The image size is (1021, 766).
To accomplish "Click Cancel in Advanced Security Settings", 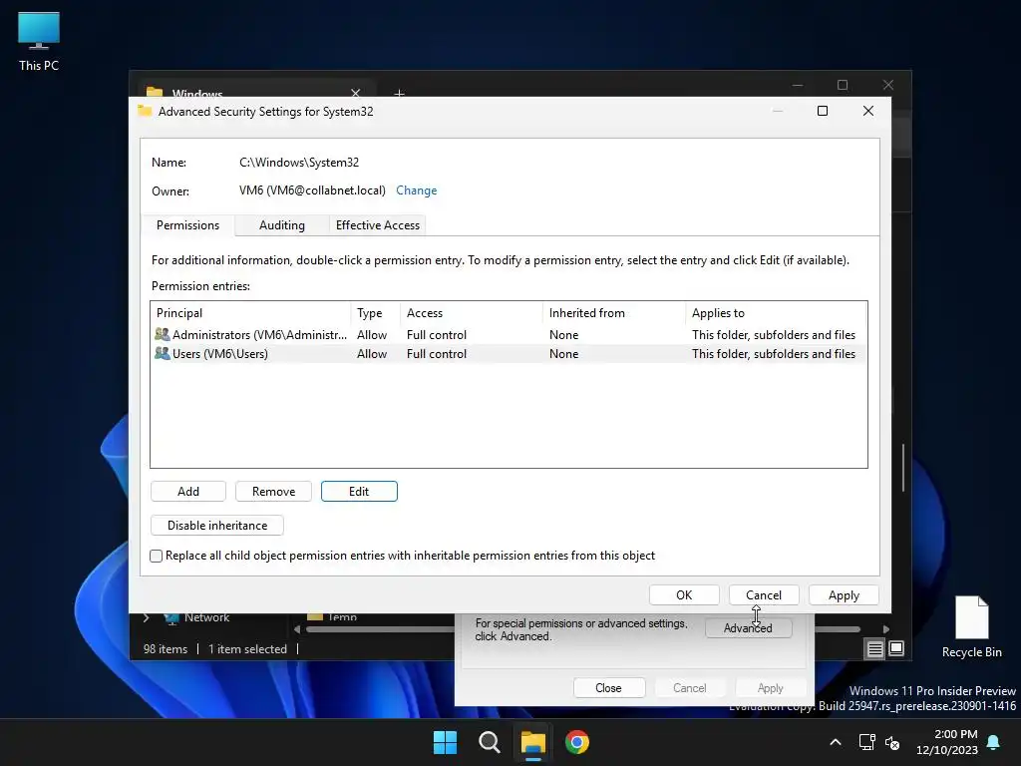I will pos(763,594).
